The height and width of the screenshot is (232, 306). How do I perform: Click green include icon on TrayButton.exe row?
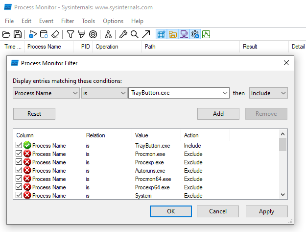[x=27, y=145]
